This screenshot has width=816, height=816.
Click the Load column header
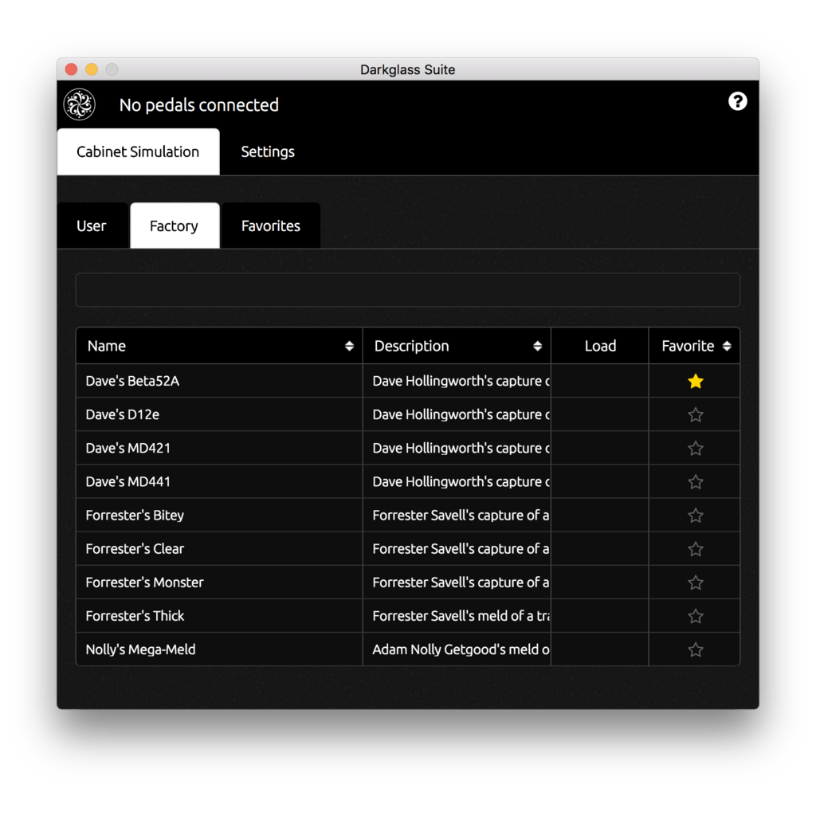pos(600,346)
